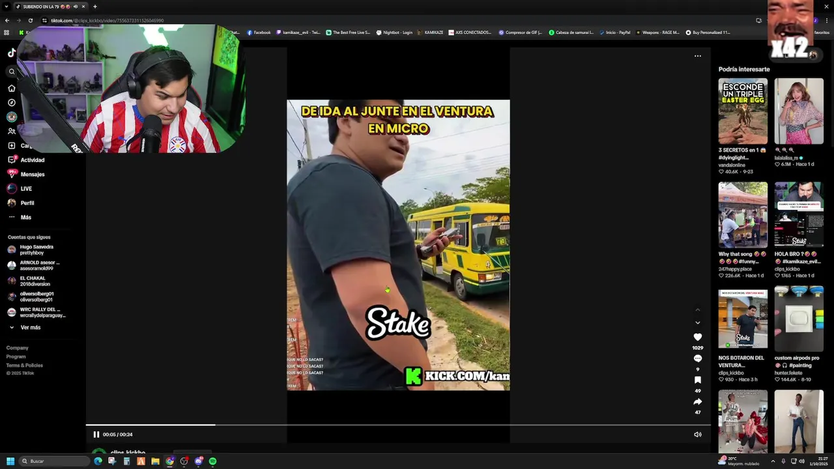The width and height of the screenshot is (834, 469).
Task: Open the browser apps grid icon
Action: pyautogui.click(x=7, y=33)
